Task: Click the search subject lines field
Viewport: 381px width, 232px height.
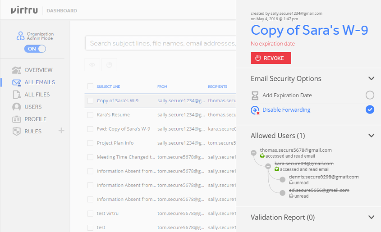Action: pyautogui.click(x=161, y=43)
